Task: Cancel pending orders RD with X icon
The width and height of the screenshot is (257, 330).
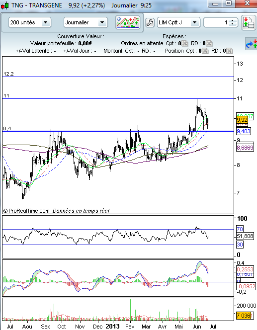Action: [x=209, y=43]
